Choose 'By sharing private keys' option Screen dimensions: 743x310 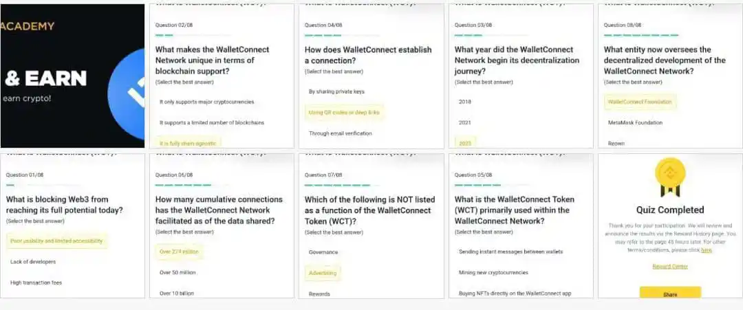pyautogui.click(x=336, y=91)
